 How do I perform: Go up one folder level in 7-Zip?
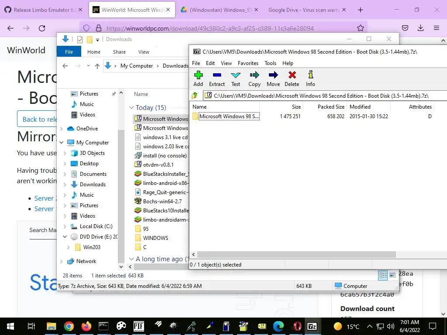(195, 96)
